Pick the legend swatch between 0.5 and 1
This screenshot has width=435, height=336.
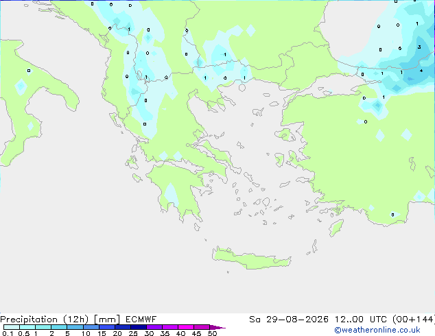[27, 327]
